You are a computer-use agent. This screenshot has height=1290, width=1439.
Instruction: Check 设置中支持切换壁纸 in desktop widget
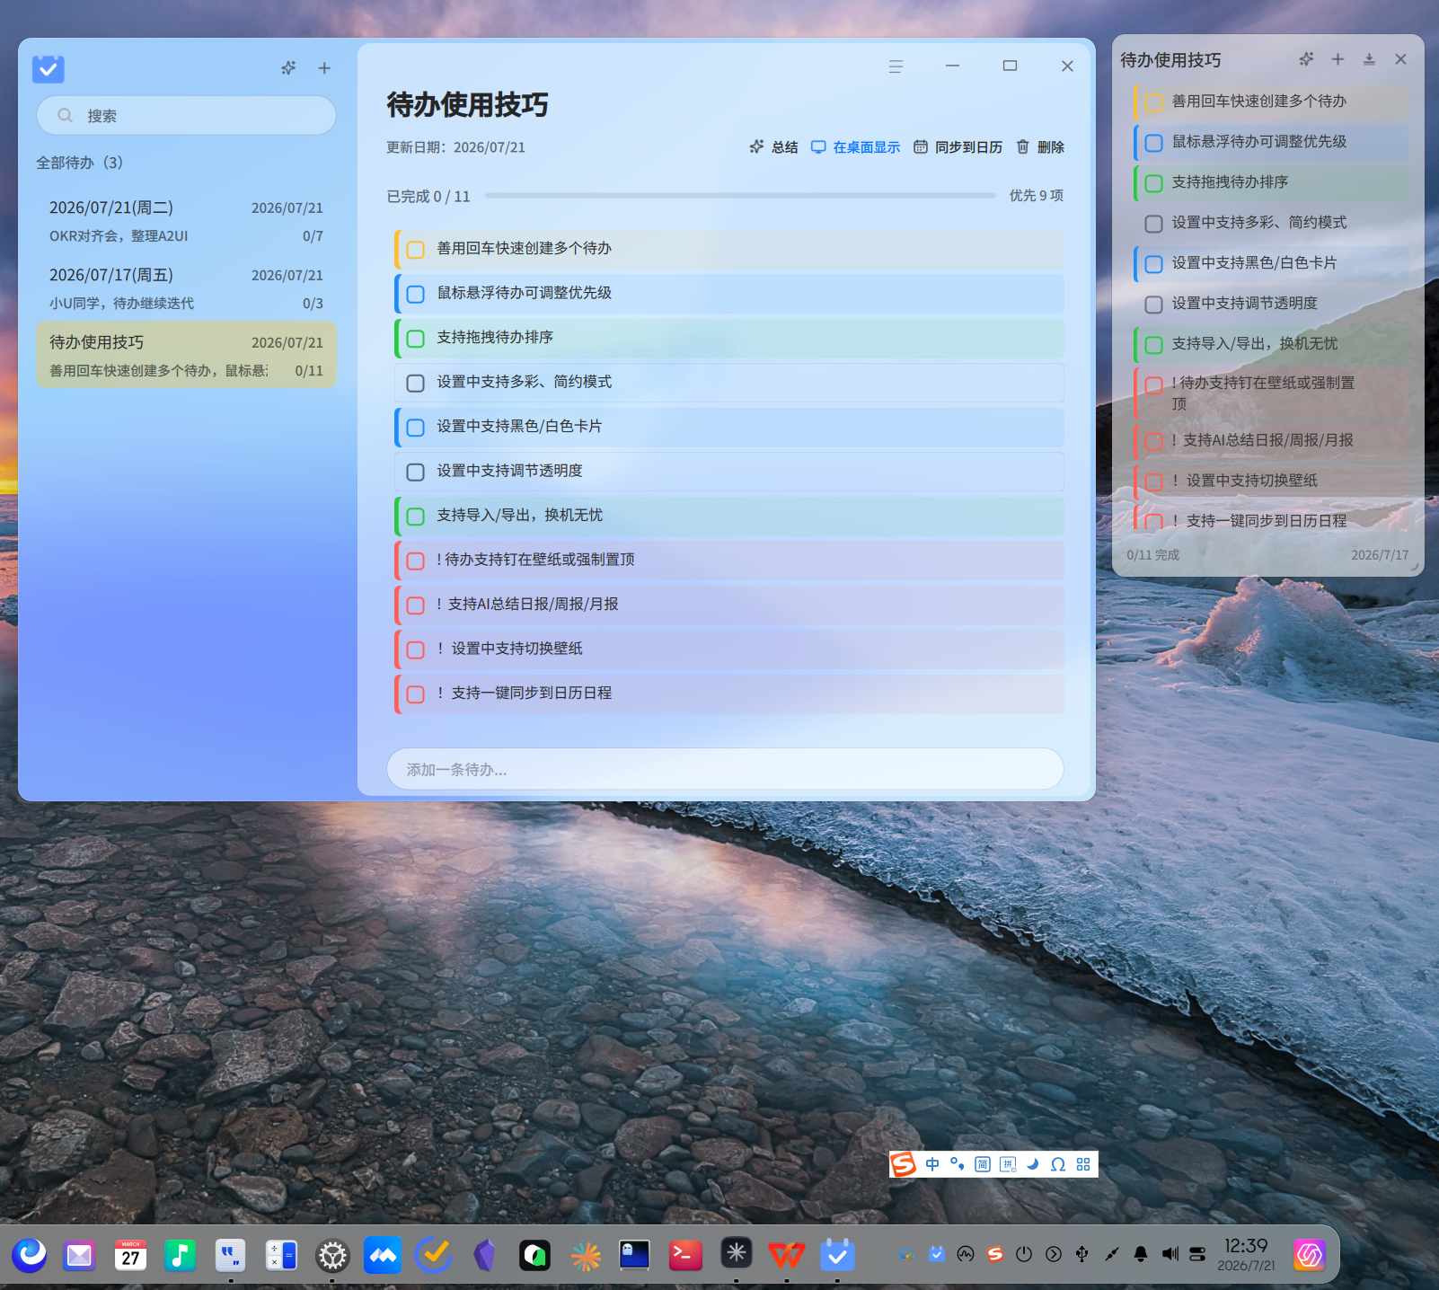[x=1154, y=482]
